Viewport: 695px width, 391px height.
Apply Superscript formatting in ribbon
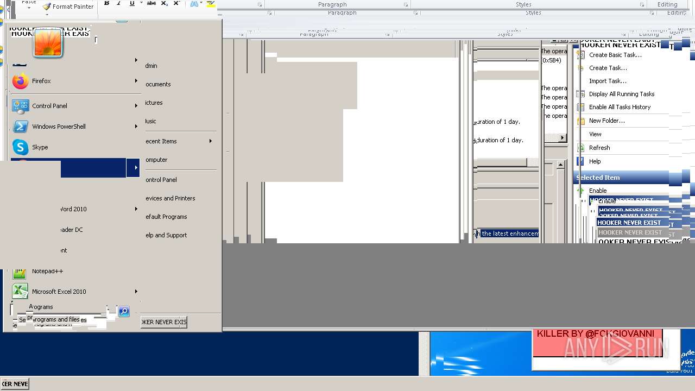[176, 3]
